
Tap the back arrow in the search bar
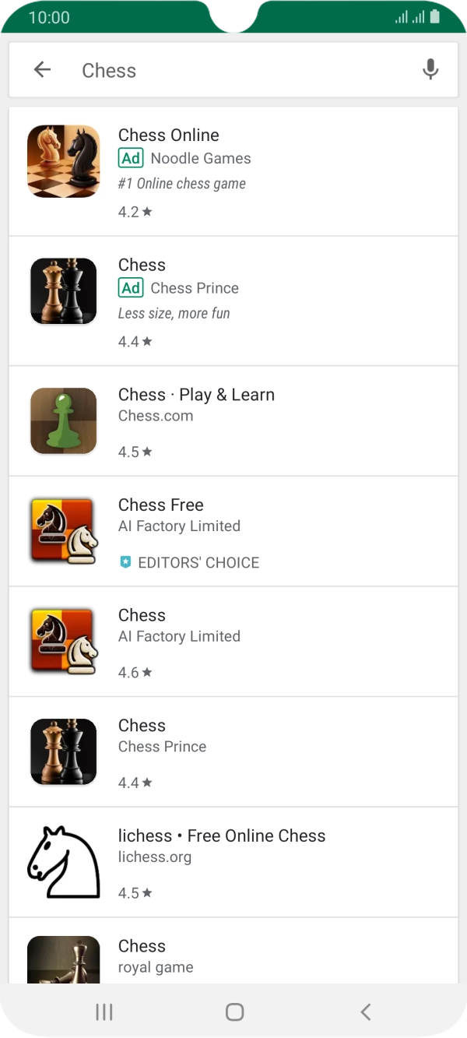tap(42, 69)
